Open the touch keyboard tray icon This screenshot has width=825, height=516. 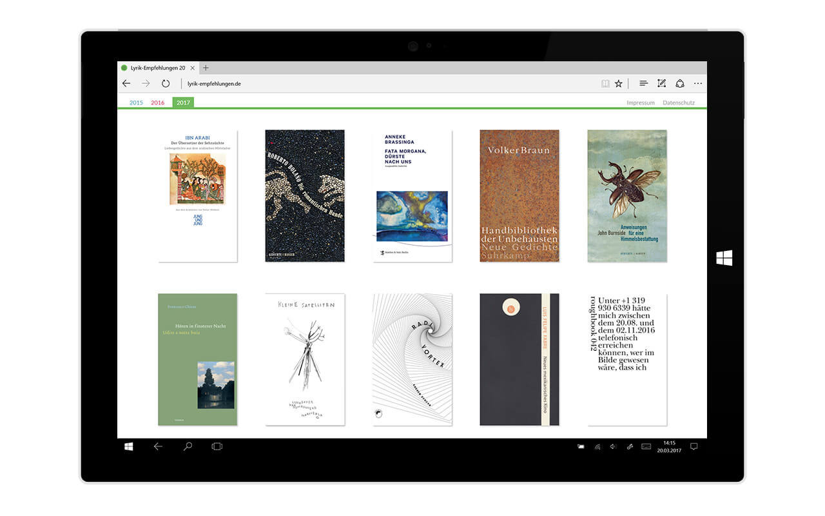646,446
